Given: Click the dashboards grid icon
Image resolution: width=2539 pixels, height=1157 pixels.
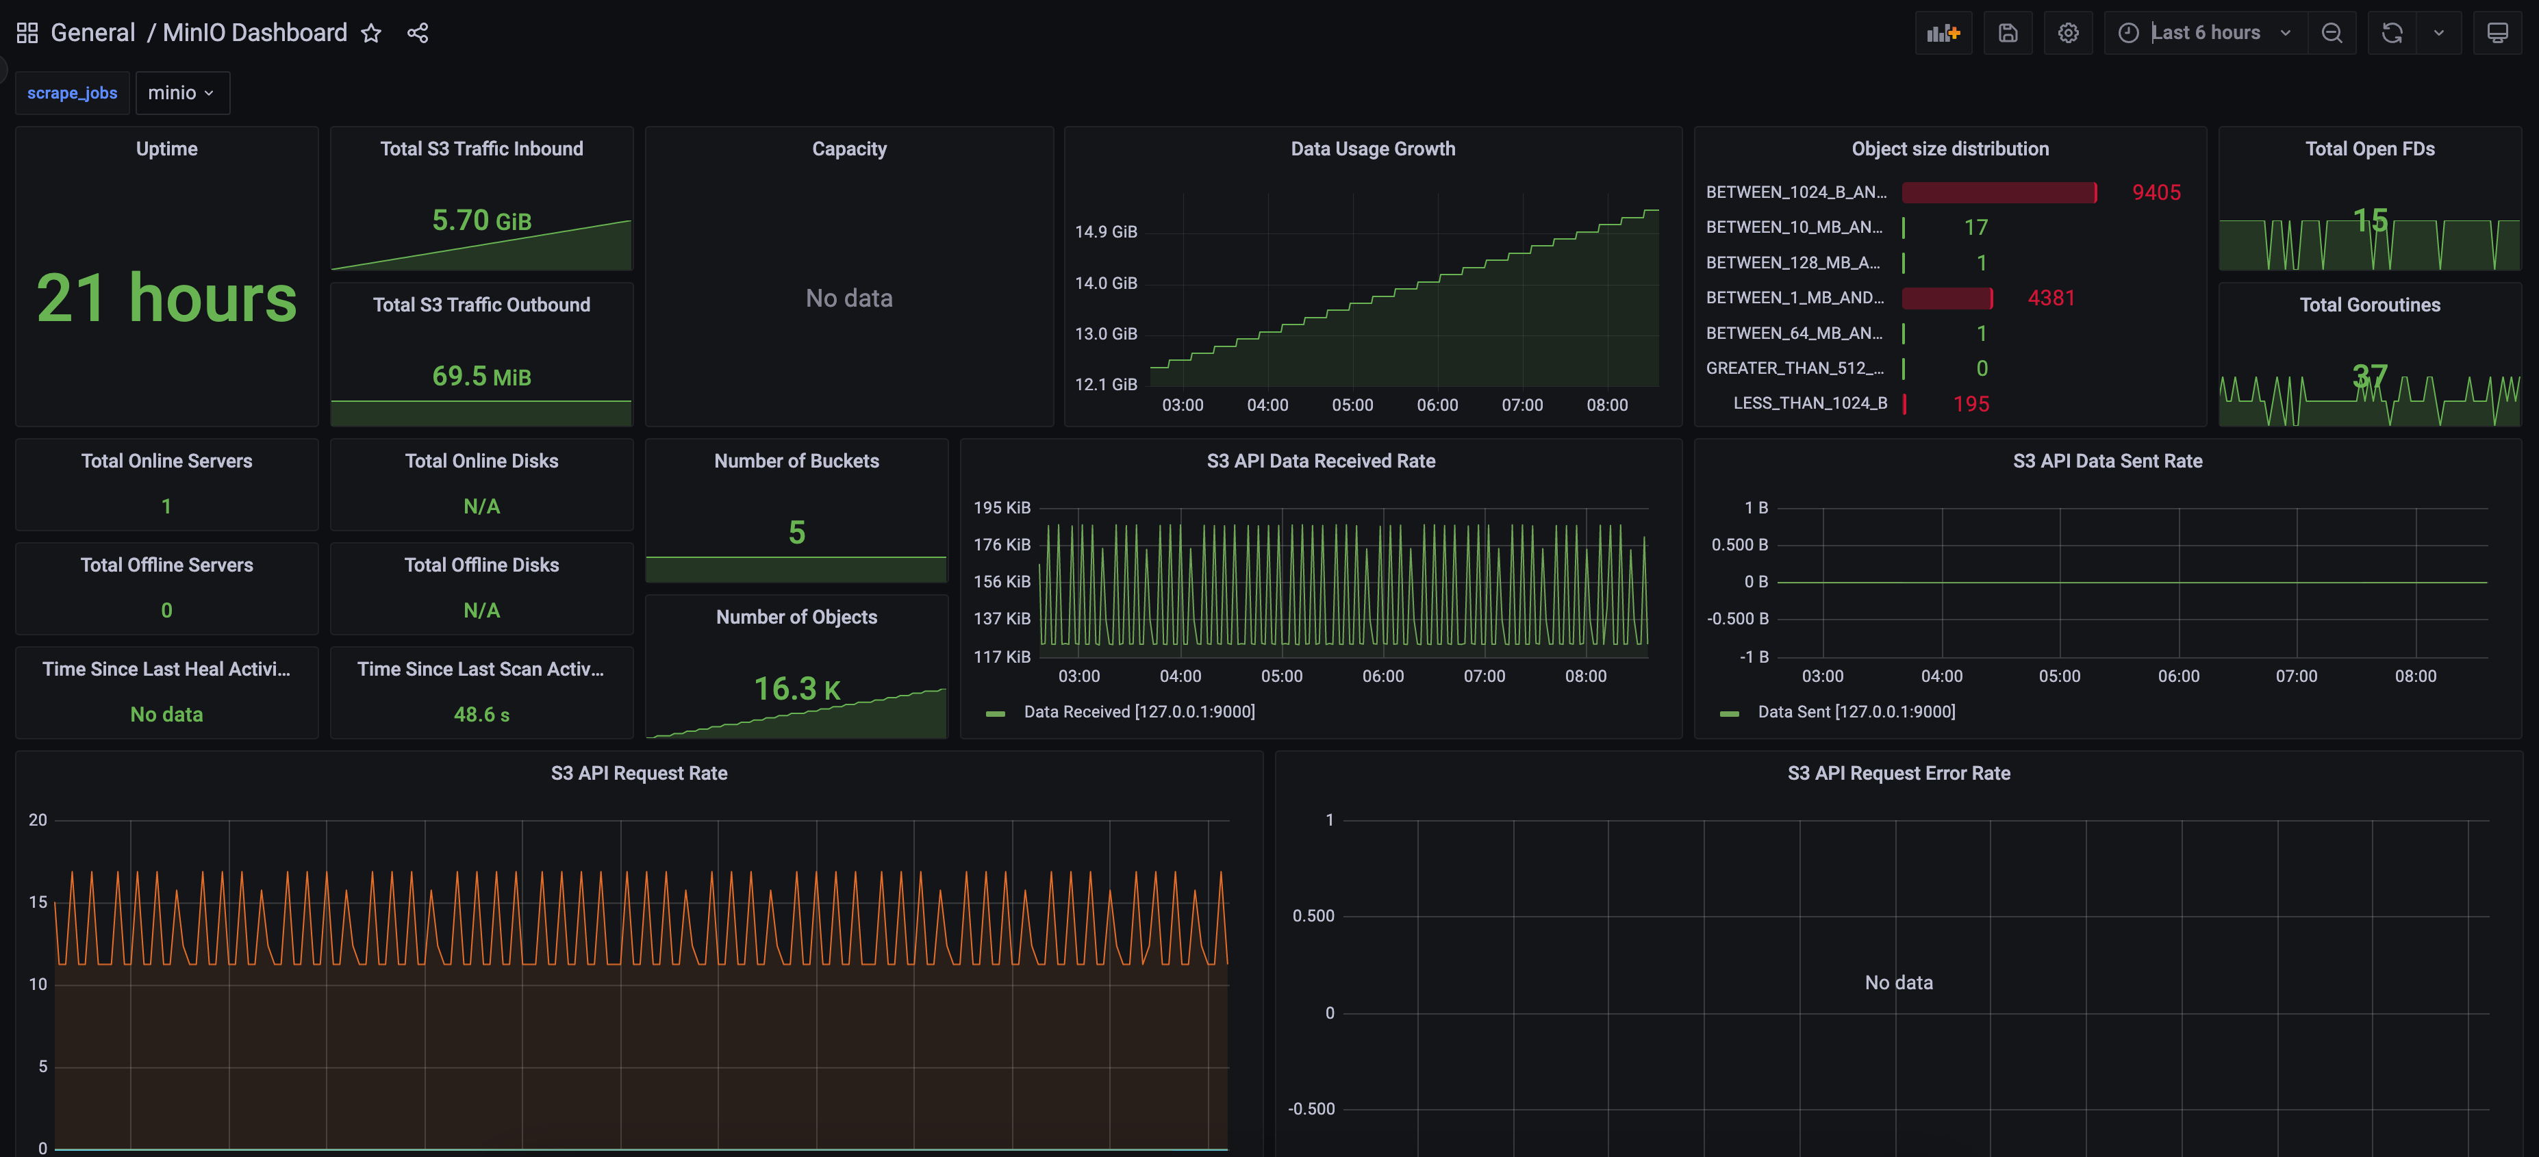Looking at the screenshot, I should [27, 33].
